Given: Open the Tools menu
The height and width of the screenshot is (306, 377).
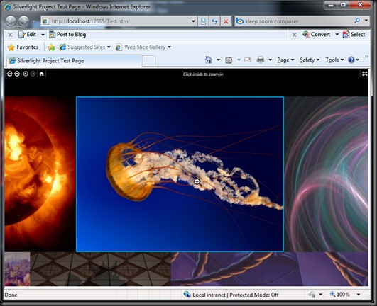Looking at the screenshot, I should click(334, 59).
